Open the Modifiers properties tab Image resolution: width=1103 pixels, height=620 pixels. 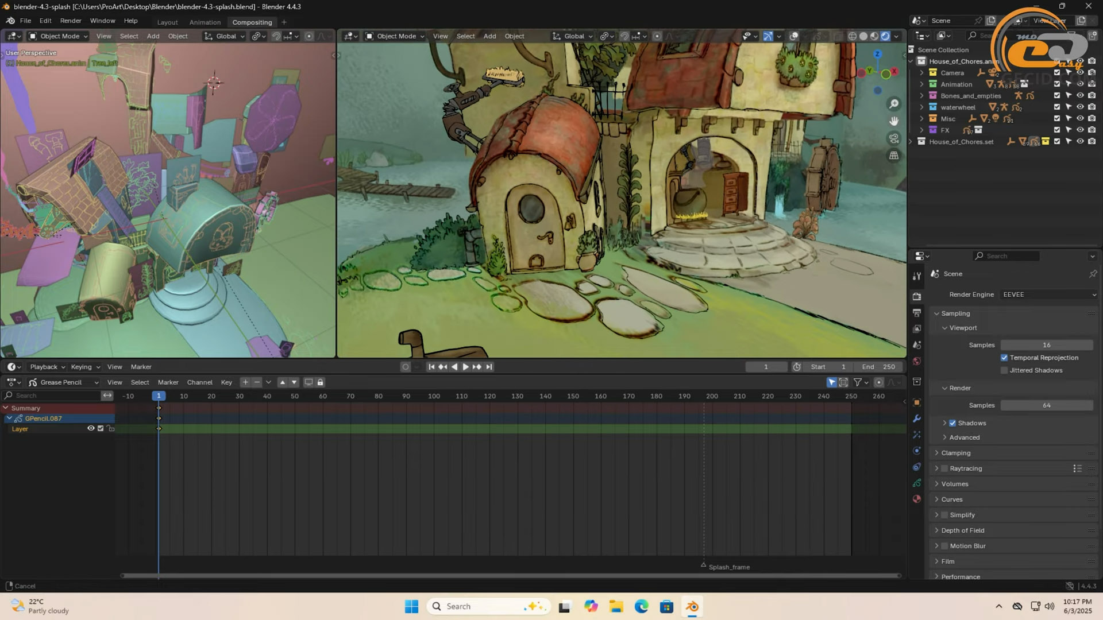click(917, 418)
